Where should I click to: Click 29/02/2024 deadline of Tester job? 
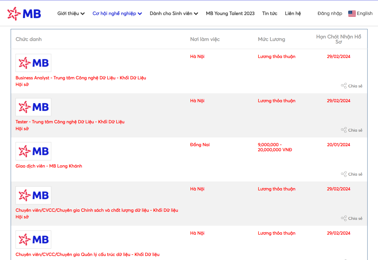[x=338, y=101]
